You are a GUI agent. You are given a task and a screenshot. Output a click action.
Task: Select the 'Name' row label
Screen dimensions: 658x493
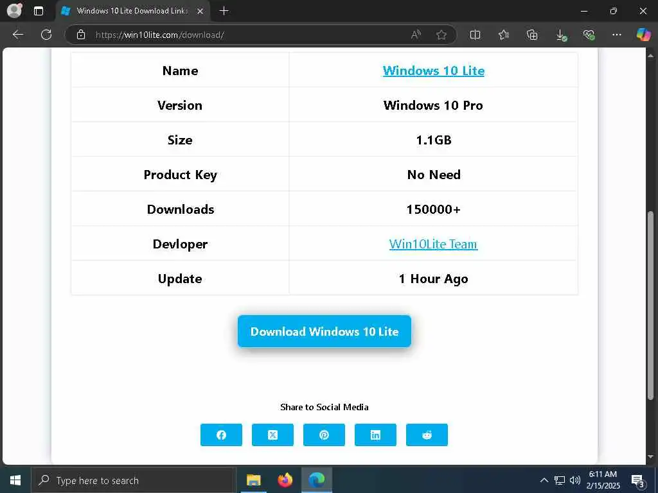point(180,71)
